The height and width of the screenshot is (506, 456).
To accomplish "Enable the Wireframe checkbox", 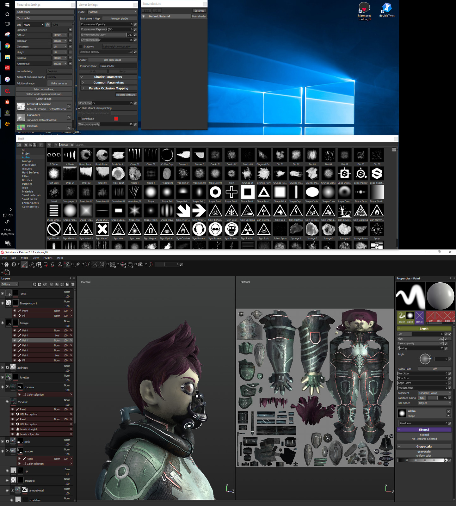I will tap(80, 119).
